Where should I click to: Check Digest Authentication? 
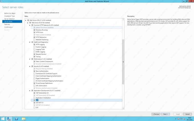[x=34, y=78]
